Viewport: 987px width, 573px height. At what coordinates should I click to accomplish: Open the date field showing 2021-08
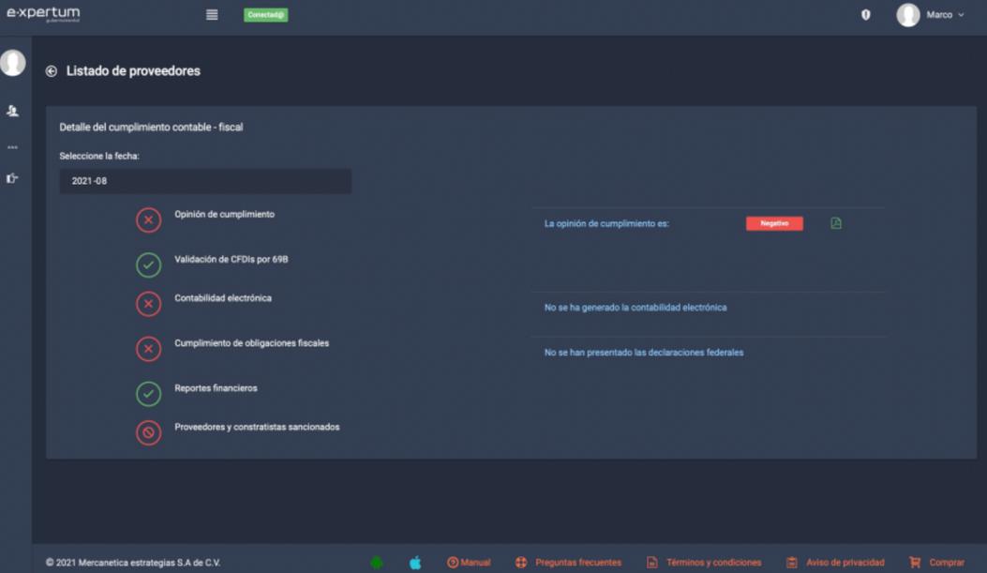(205, 181)
